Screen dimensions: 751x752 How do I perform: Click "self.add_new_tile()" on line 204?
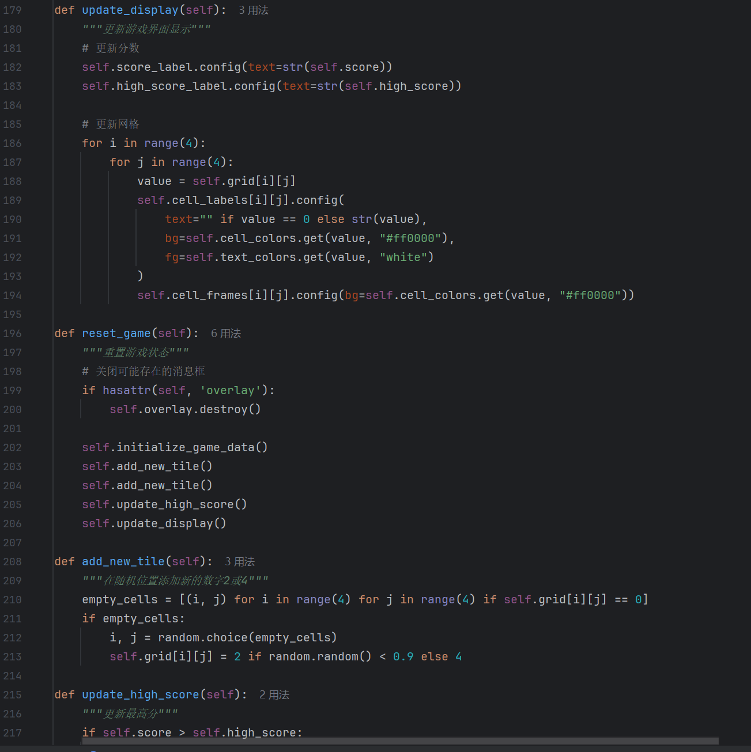(x=147, y=486)
